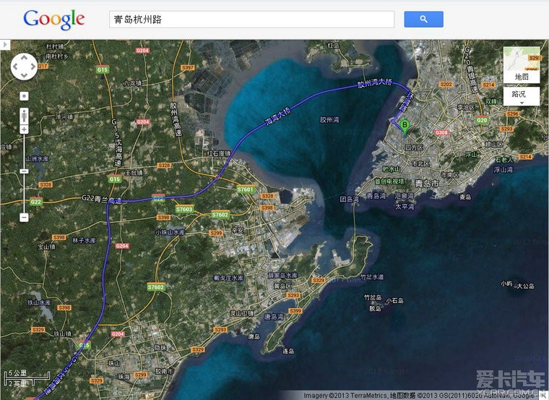Click the green G20 road shield
The width and height of the screenshot is (549, 400).
coord(482,119)
